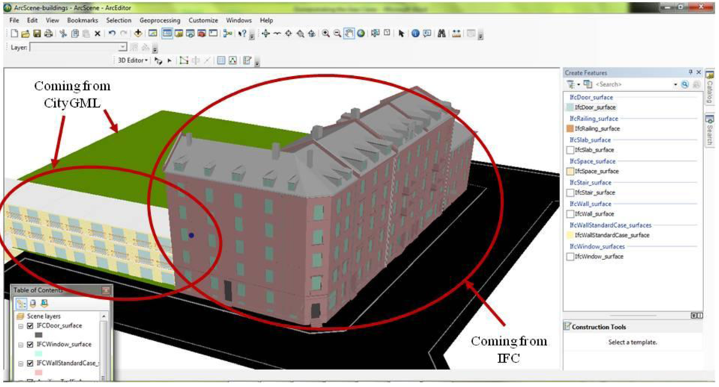Collapse the IFCDoor_surface layer tree node
This screenshot has width=719, height=387.
21,326
